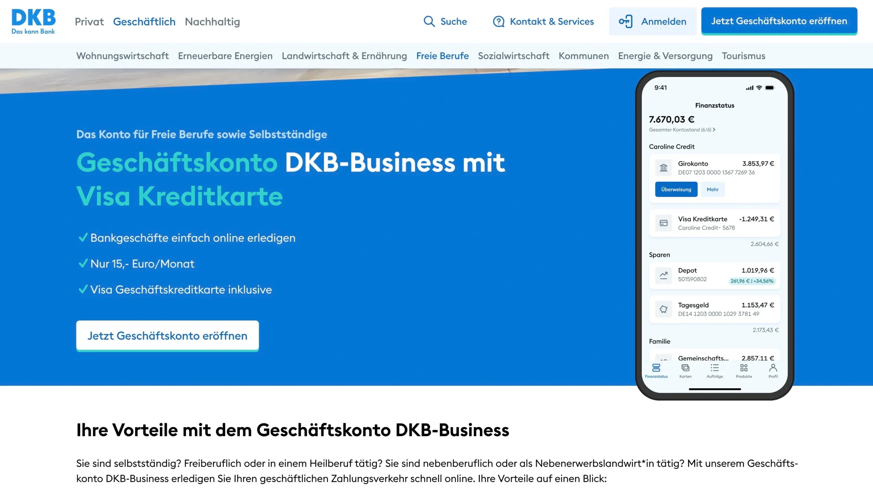Click the Girokonto bank building icon
This screenshot has height=493, width=873.
coord(663,168)
